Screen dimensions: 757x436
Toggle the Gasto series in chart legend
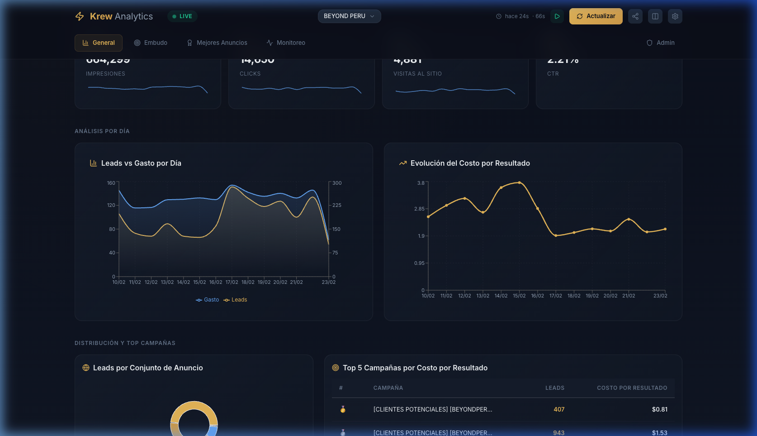coord(208,300)
